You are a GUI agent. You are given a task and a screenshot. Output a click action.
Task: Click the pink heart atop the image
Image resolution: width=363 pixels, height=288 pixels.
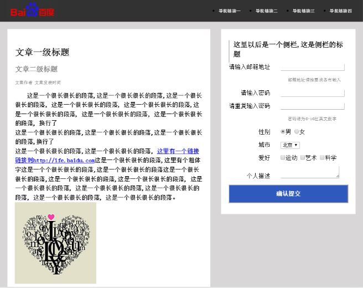[51, 217]
